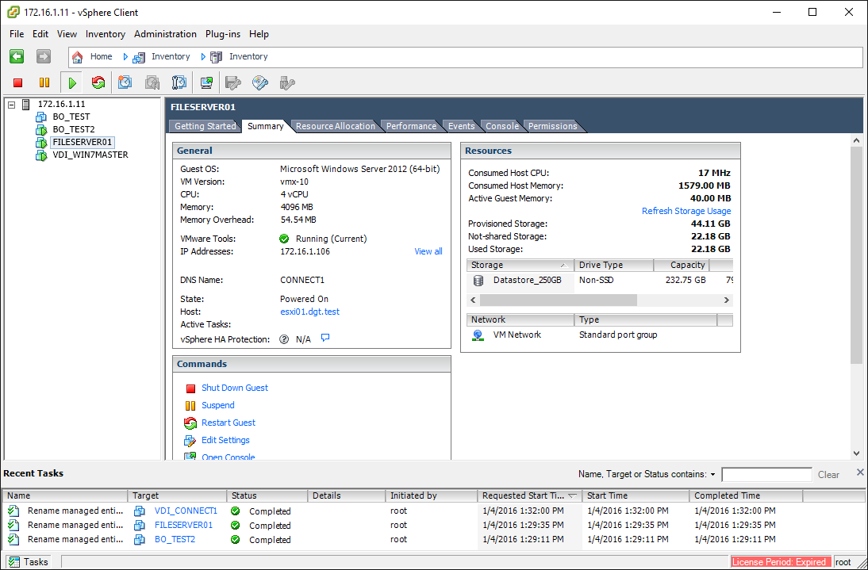This screenshot has width=868, height=570.
Task: Click View all IP addresses link
Action: click(428, 251)
